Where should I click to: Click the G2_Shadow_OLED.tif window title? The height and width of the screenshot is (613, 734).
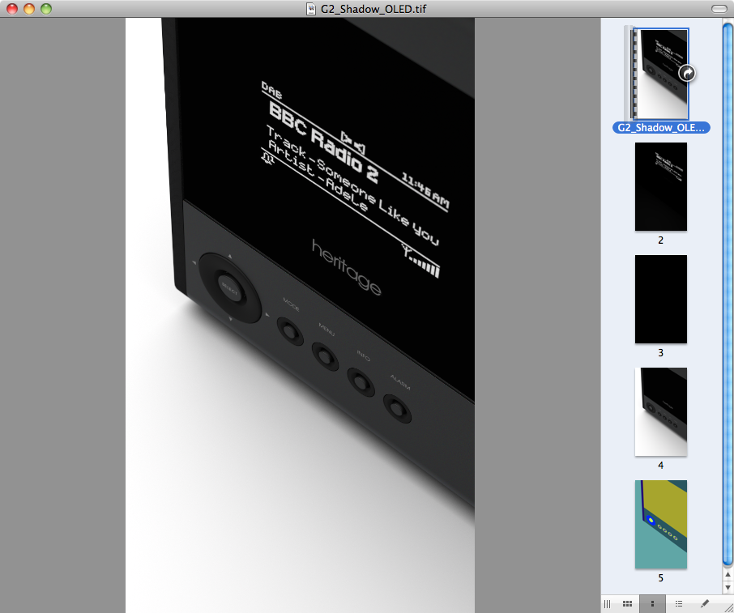(373, 9)
